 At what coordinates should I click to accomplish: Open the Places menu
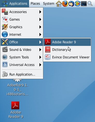[35, 4]
